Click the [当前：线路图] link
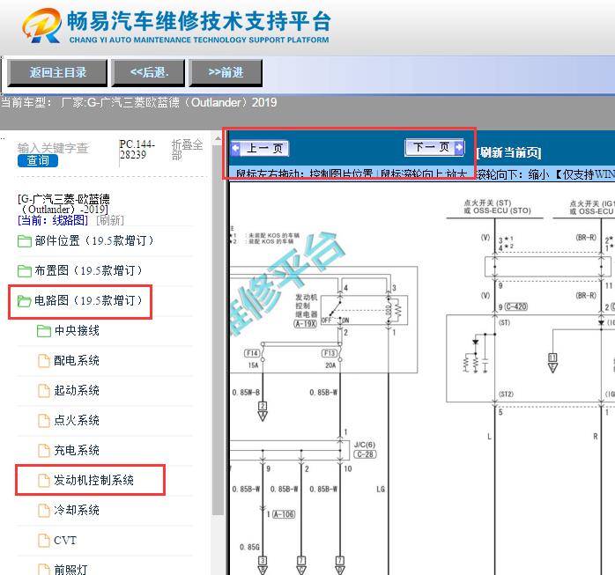The width and height of the screenshot is (615, 575). [53, 220]
